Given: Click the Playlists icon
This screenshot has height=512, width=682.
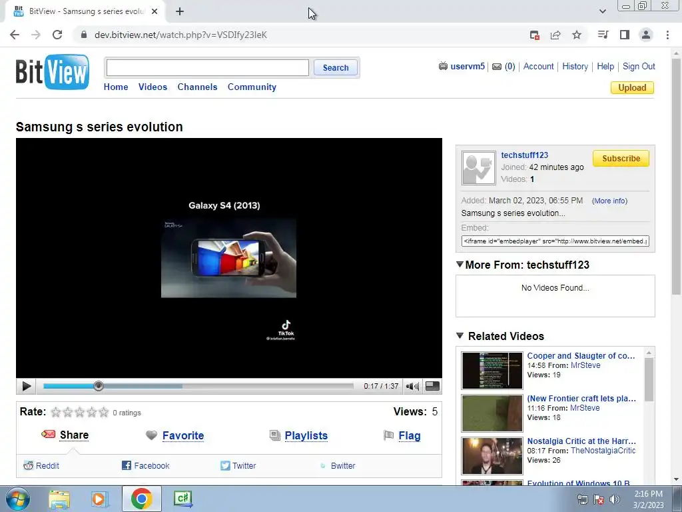Looking at the screenshot, I should pyautogui.click(x=275, y=435).
